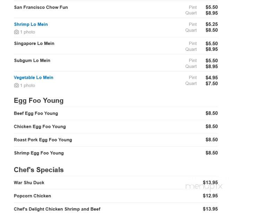This screenshot has width=266, height=215.
Task: Click the Chef's Specials section heading
Action: tap(39, 170)
